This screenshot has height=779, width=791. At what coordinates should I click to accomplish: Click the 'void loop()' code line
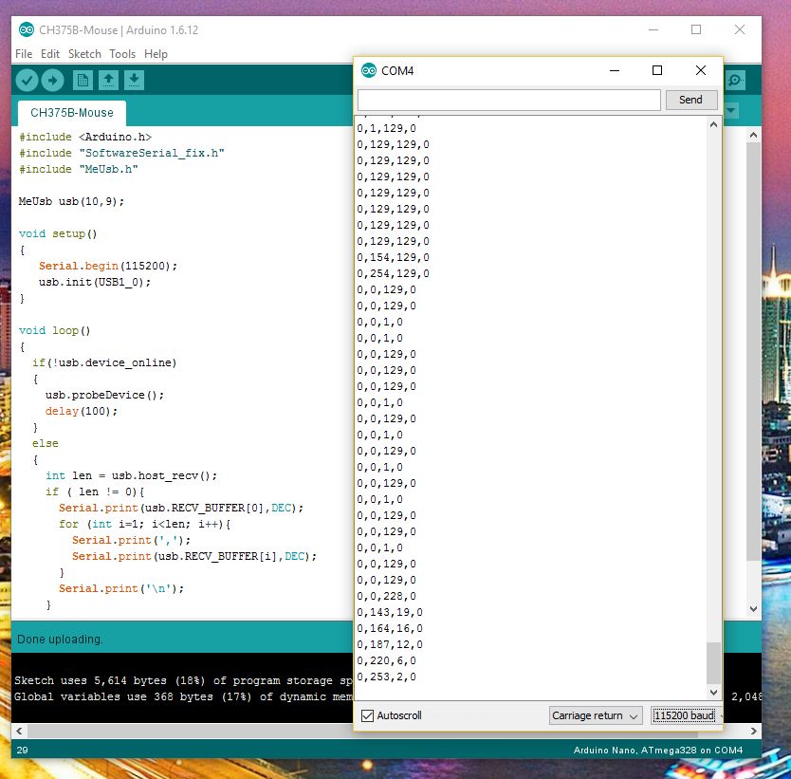[x=54, y=330]
